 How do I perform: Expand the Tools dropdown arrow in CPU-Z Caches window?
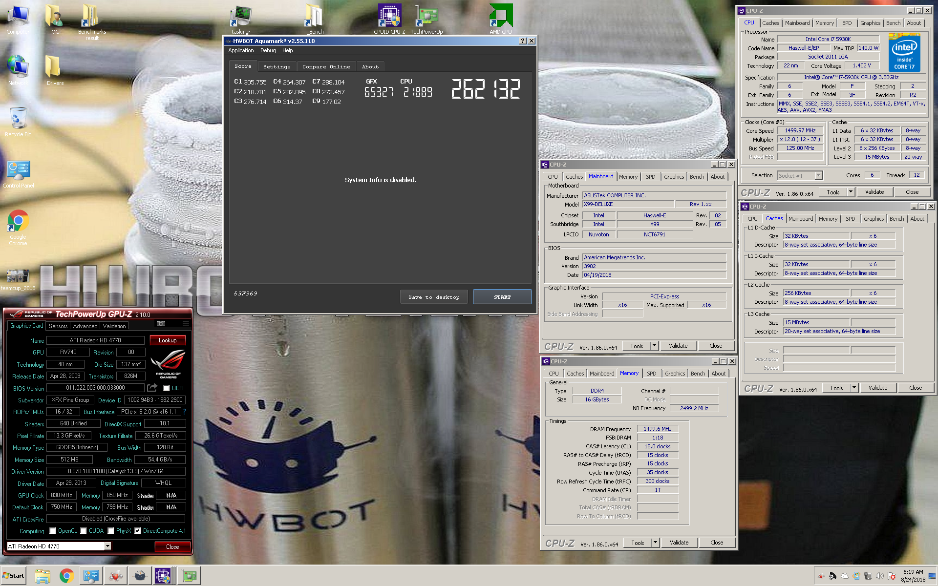854,388
